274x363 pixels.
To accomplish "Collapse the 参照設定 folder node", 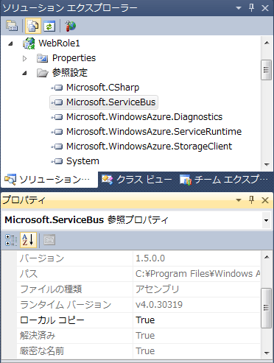I will (x=24, y=73).
